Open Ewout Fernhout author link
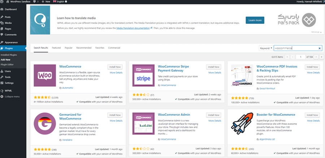This screenshot has height=158, width=325. [268, 89]
